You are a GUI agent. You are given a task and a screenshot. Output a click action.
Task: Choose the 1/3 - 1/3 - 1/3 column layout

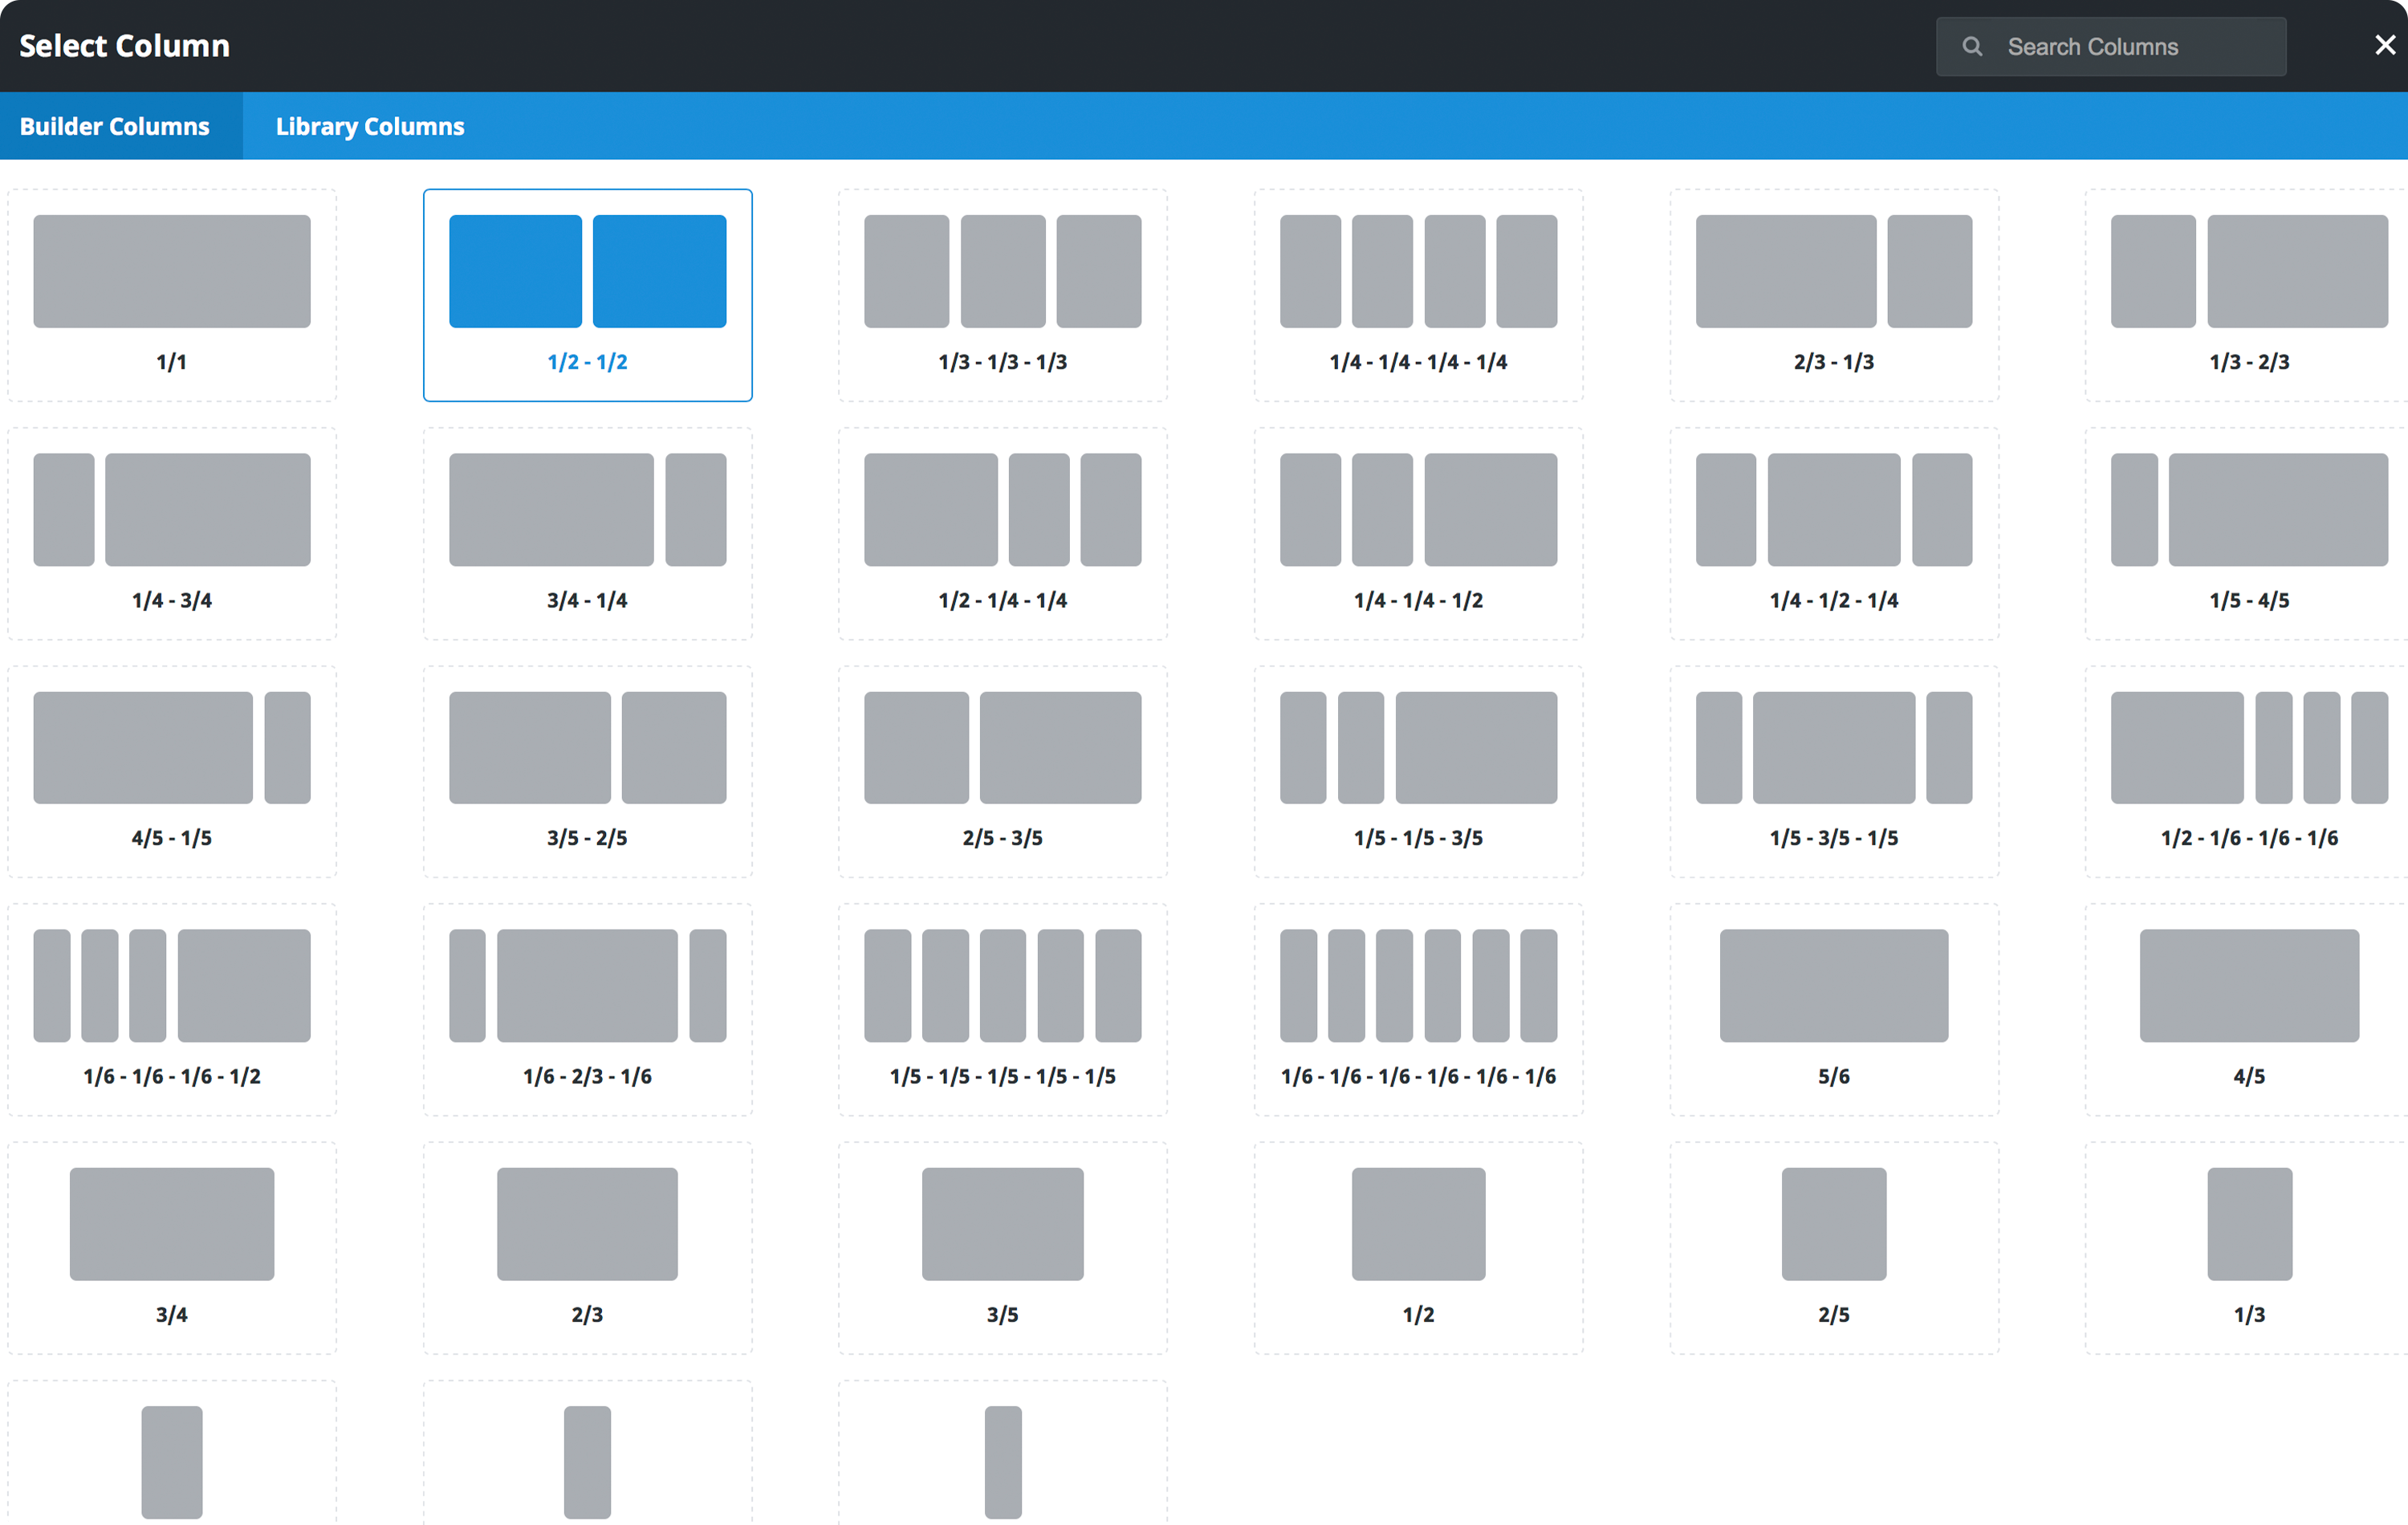tap(1002, 294)
